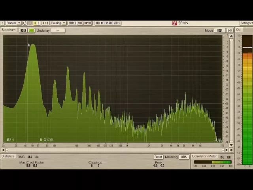Click the Edit mode button
The image size is (253, 190).
(x=230, y=30)
